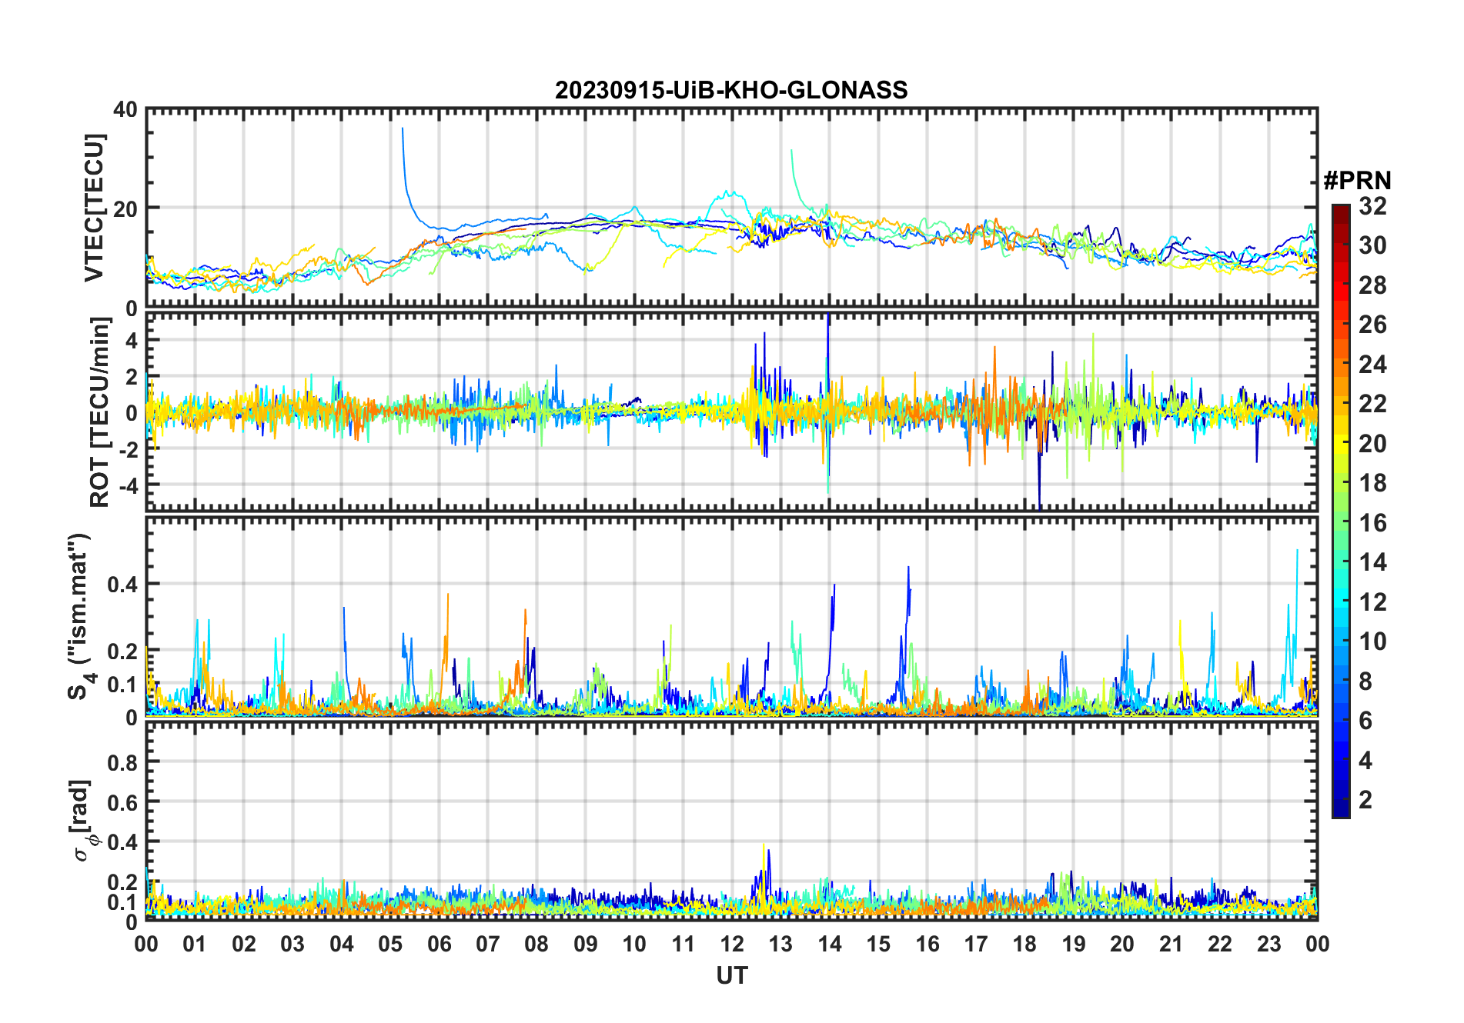1464x1023 pixels.
Task: Click the plot title 20230915-UiB-KHO-GLONASS
Action: (731, 90)
